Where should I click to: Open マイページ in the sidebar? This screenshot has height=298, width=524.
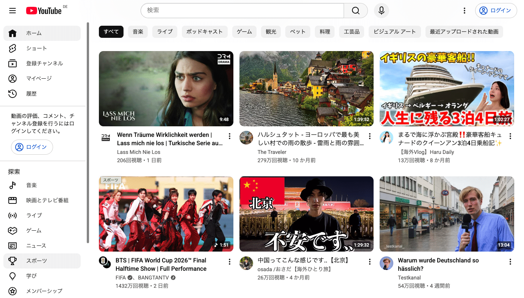click(42, 79)
